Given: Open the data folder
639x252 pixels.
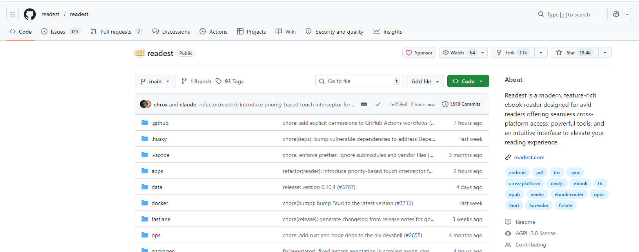Looking at the screenshot, I should [x=157, y=187].
